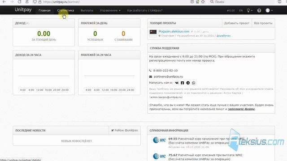Click the browser forward arrow
This screenshot has width=287, height=161.
pyautogui.click(x=12, y=2)
